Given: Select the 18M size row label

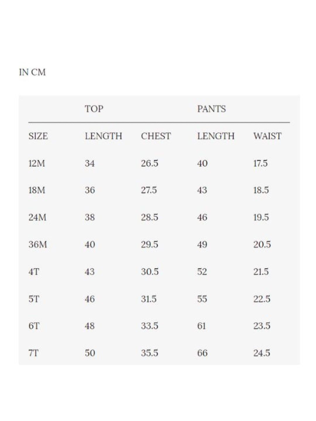Looking at the screenshot, I should 37,190.
